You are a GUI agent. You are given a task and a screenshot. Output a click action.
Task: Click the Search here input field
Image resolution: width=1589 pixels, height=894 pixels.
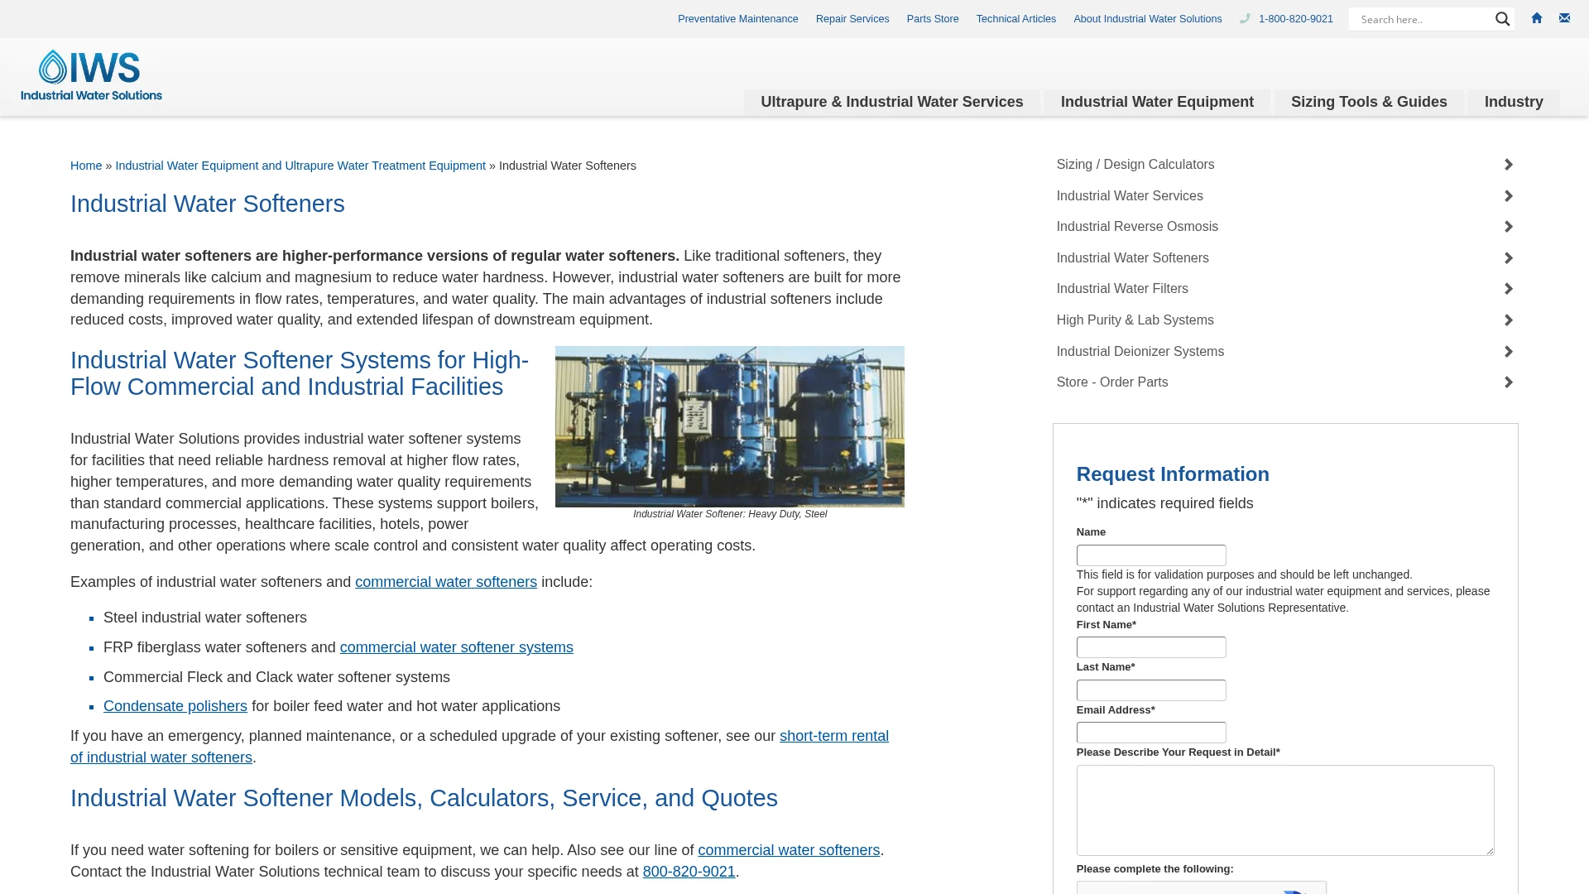tap(1422, 19)
